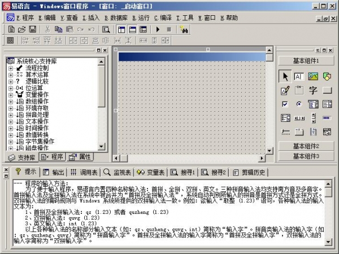Expand the 字节集操作 tree node
The height and width of the screenshot is (254, 339).
11,142
